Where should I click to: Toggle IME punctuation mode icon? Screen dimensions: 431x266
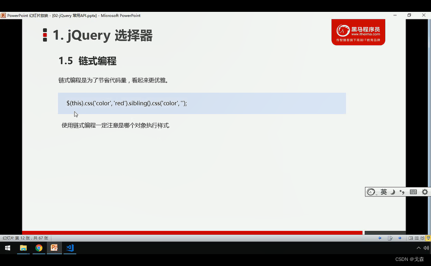402,192
